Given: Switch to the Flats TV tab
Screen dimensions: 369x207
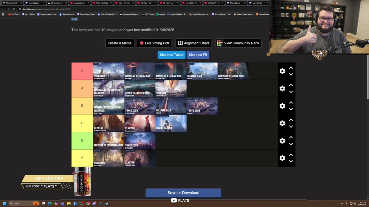Looking at the screenshot, I should coord(214,3).
